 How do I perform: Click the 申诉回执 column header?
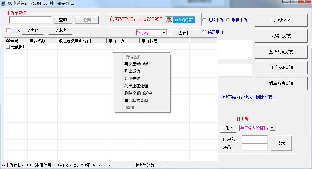tap(123, 41)
